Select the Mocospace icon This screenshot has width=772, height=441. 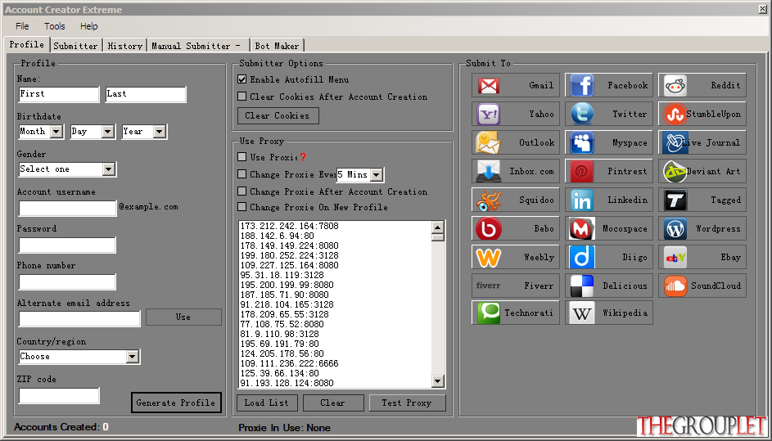582,228
